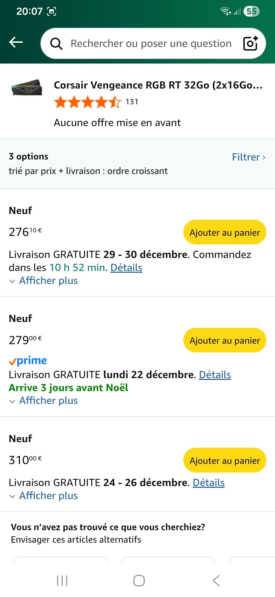Open the camera lens search icon
The height and width of the screenshot is (597, 275).
pos(251,43)
